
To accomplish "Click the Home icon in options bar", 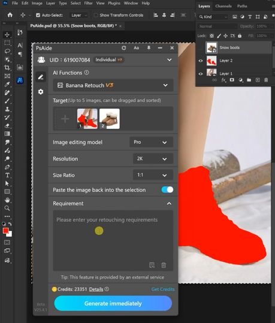I will click(10, 15).
